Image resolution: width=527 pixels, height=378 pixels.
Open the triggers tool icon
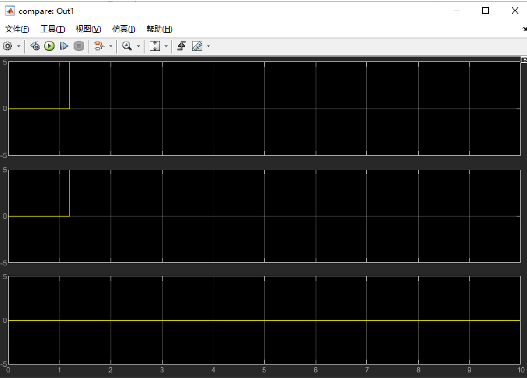tap(181, 46)
